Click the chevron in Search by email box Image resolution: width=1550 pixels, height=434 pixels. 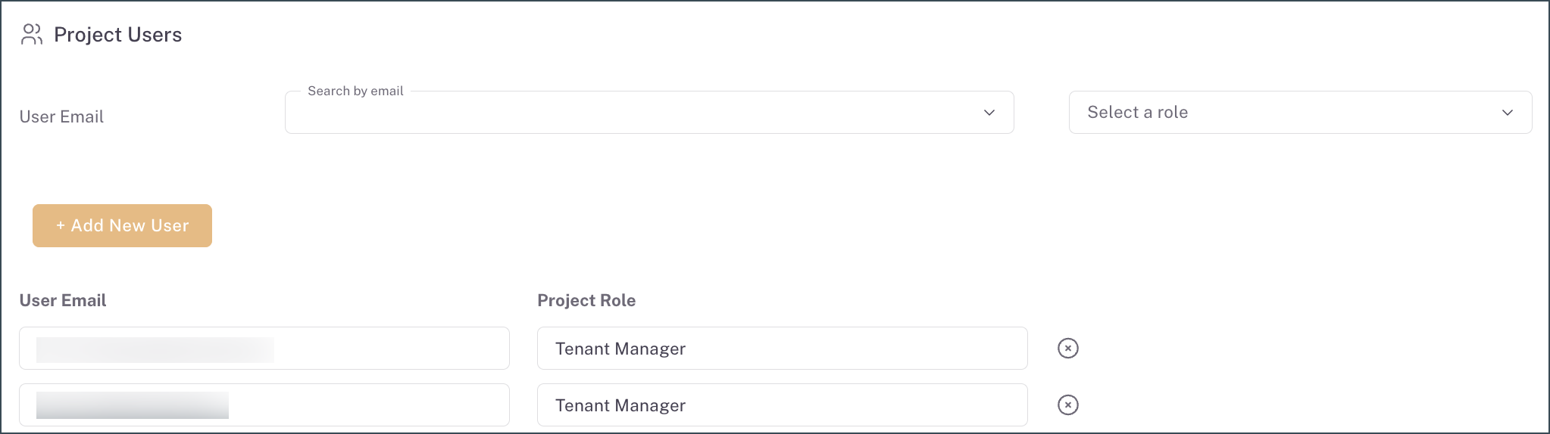989,113
